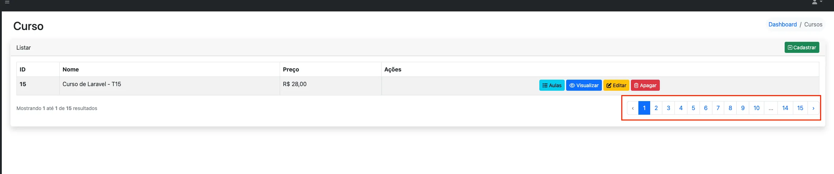Open page 14 in pagination
This screenshot has height=174, width=834.
click(x=785, y=108)
